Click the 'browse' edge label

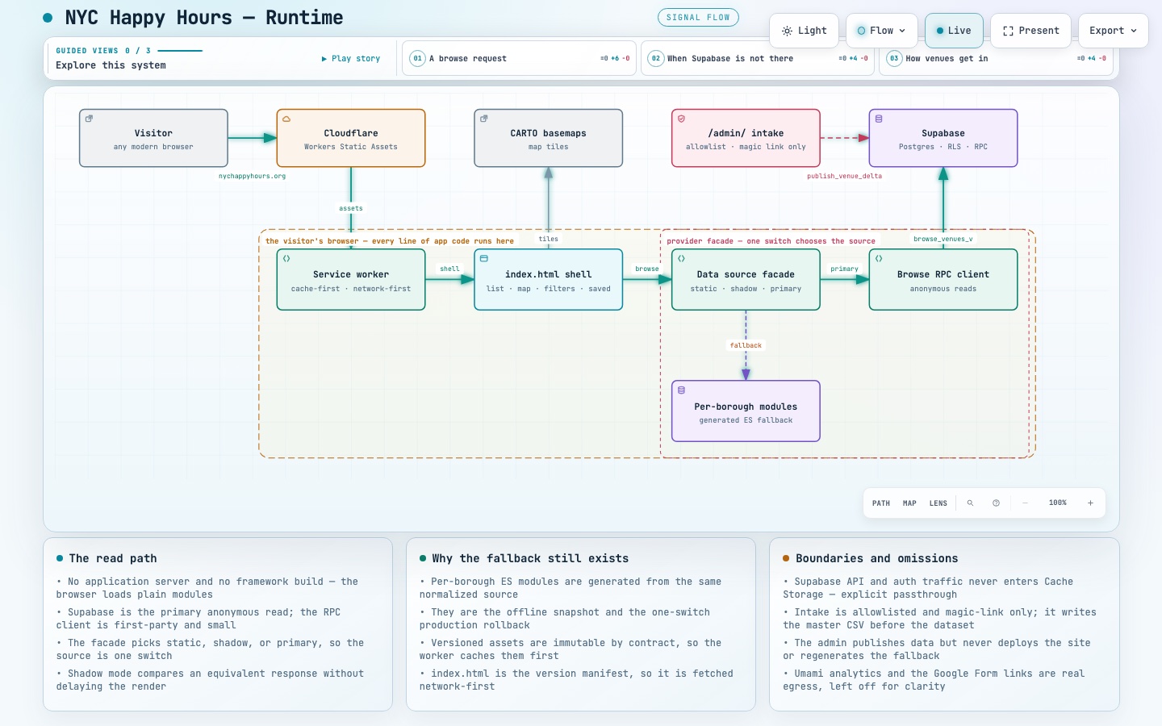point(647,269)
